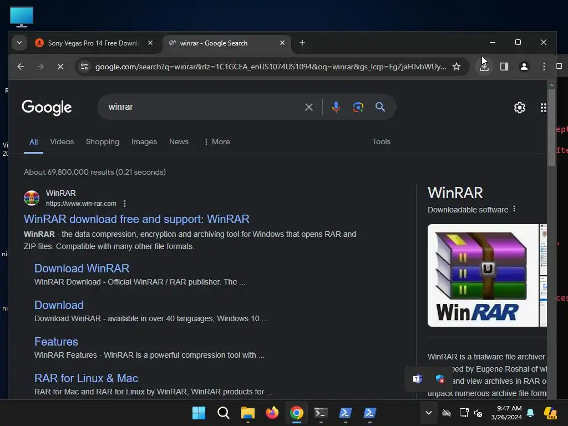Switch to Shopping results
This screenshot has height=426, width=568.
coord(103,141)
